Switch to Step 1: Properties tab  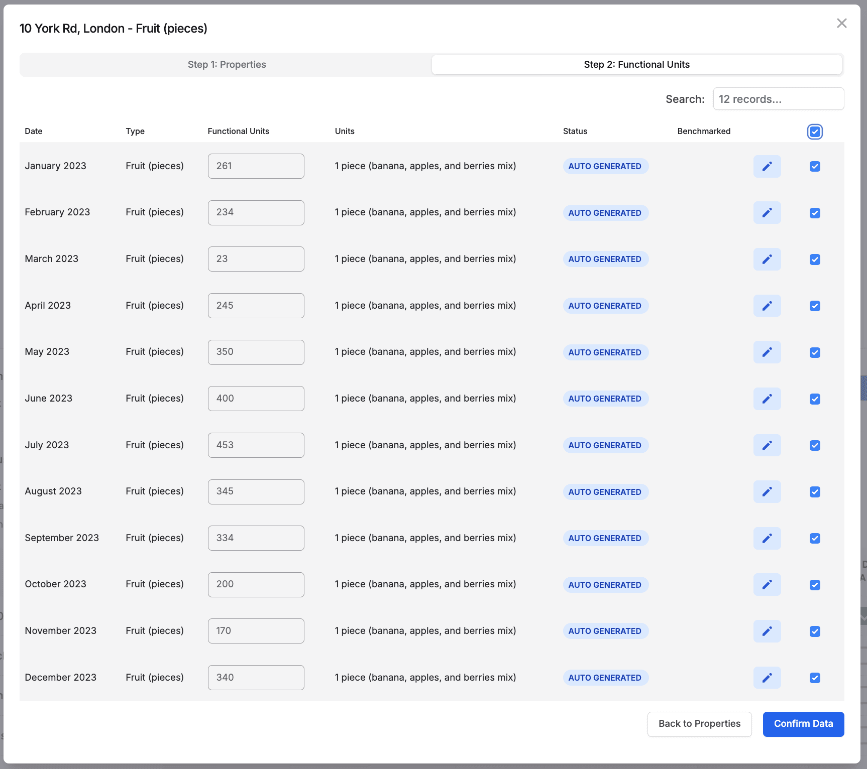click(x=227, y=65)
